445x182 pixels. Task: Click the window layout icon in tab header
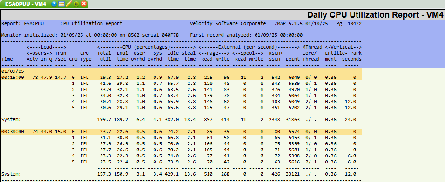click(61, 4)
